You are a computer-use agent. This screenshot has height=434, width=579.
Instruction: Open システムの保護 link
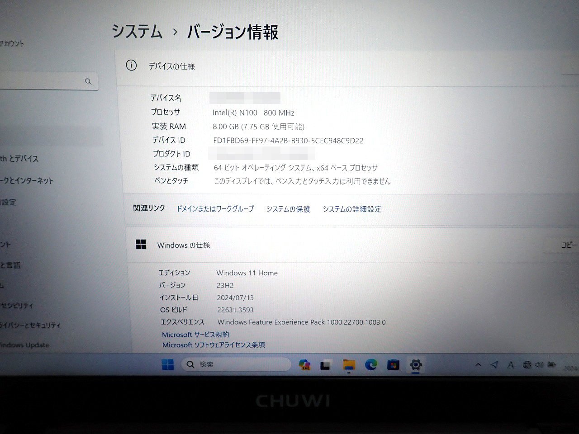click(288, 209)
